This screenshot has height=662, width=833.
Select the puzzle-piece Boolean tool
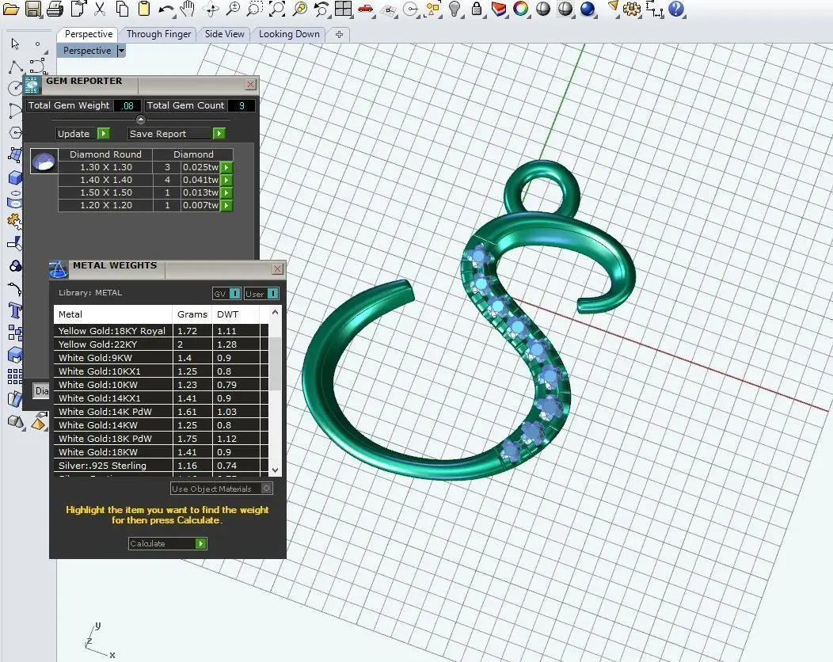pyautogui.click(x=15, y=221)
